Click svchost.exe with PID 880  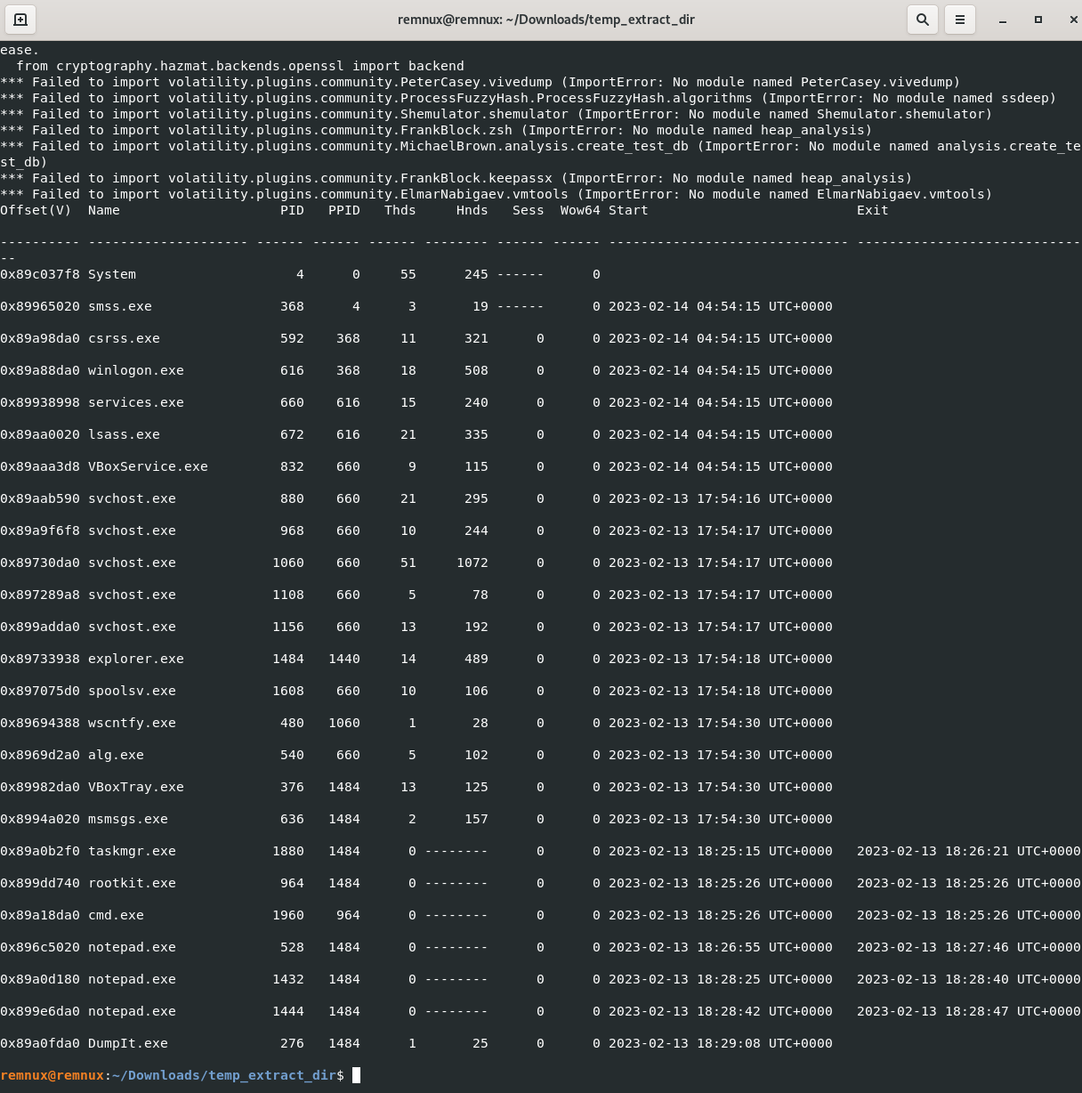coord(132,498)
